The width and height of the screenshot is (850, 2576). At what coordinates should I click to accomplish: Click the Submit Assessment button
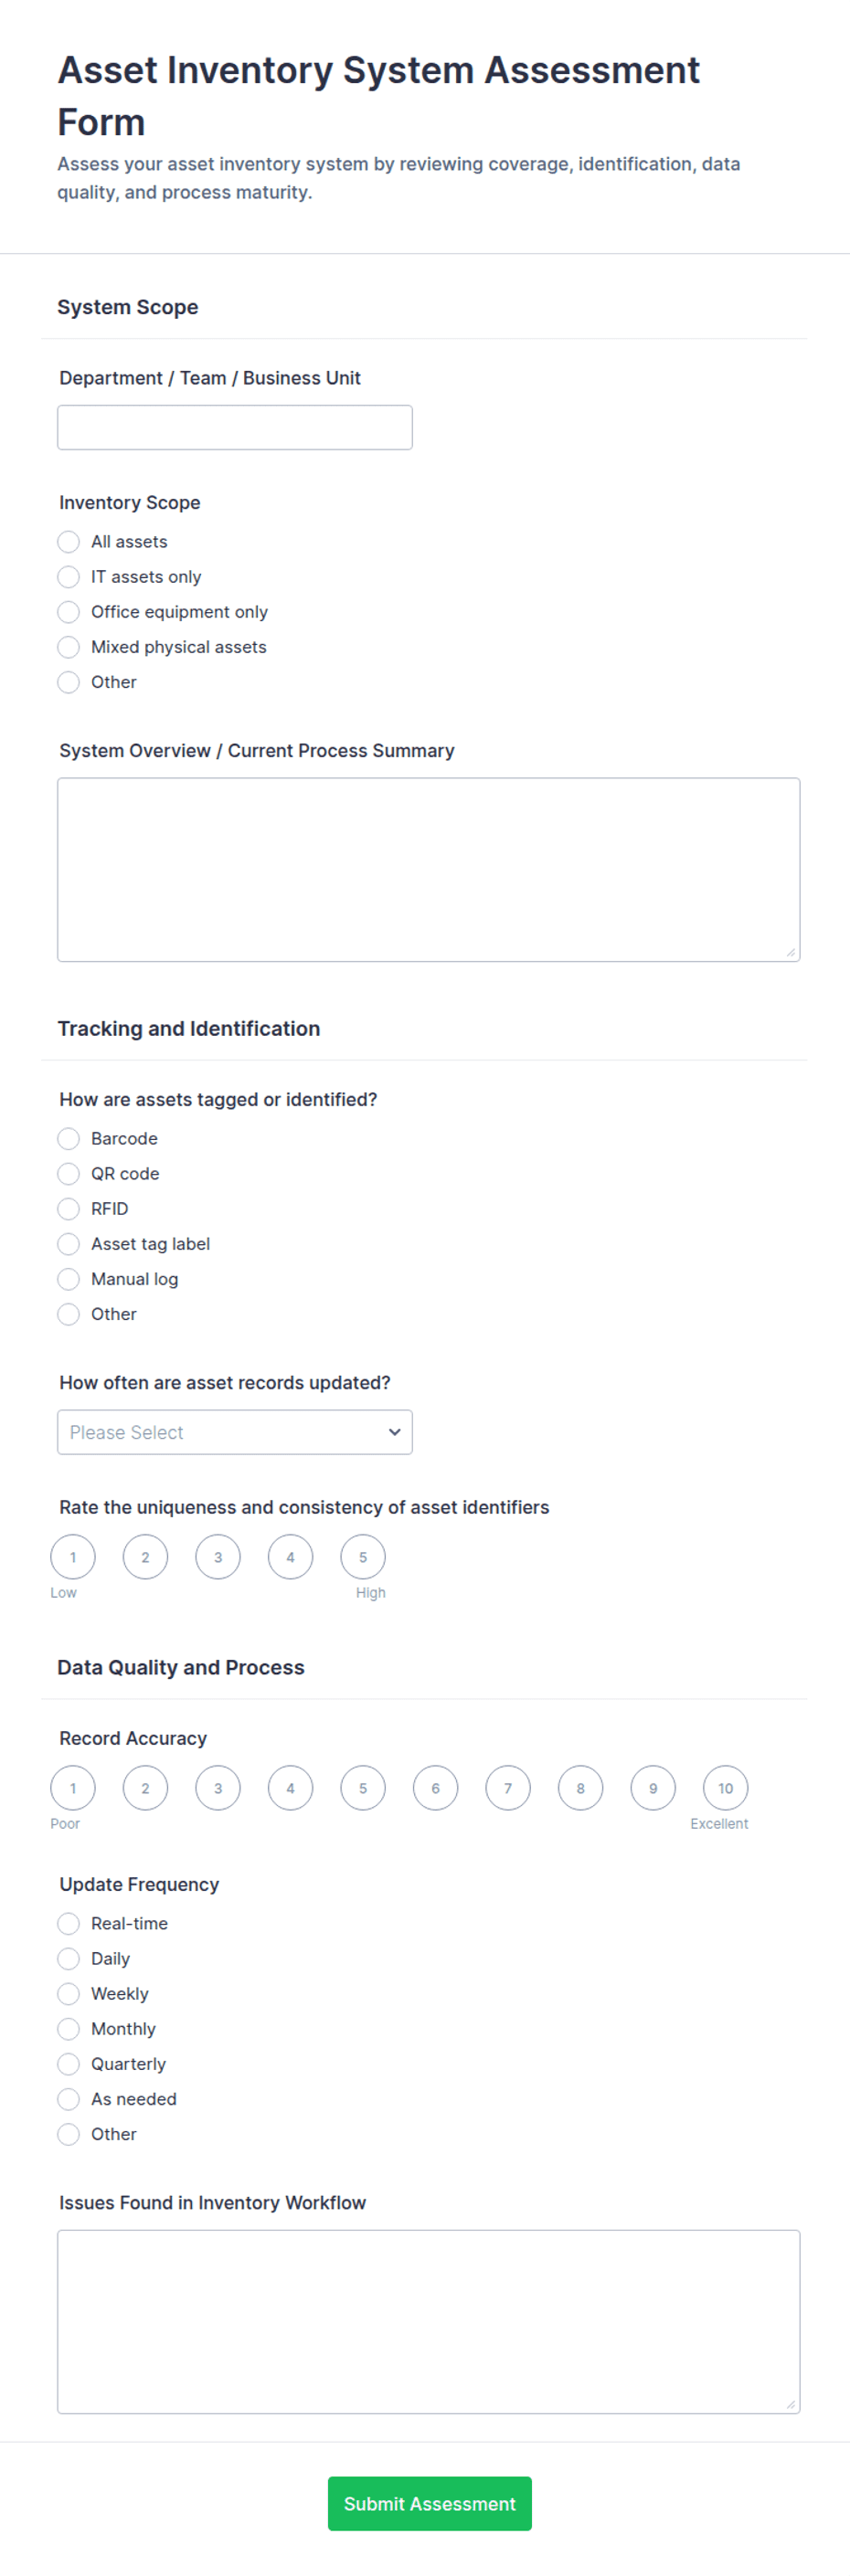point(429,2502)
